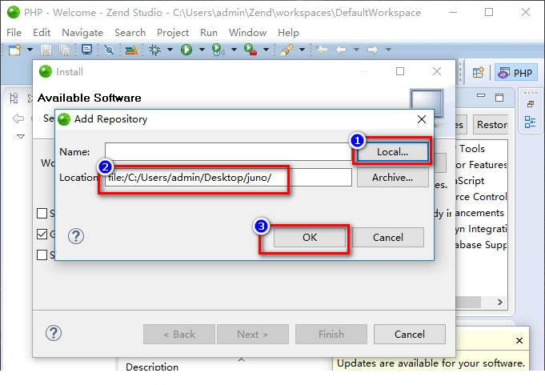Open the New wizard dropdown arrow
Screen dimensions: 545x385
click(30, 50)
